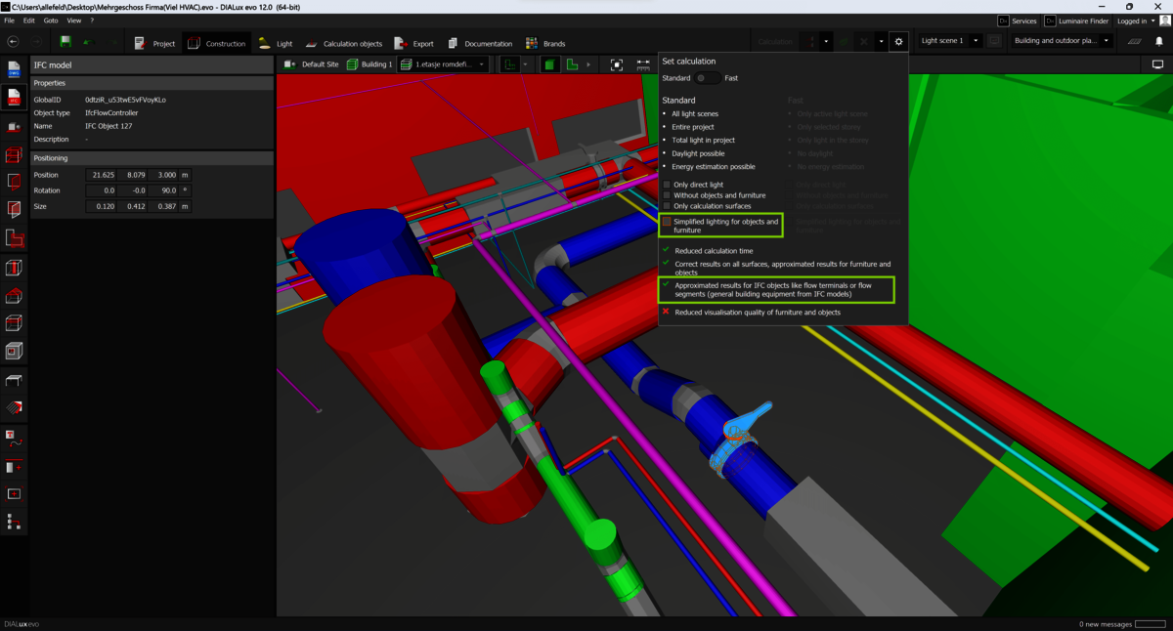Screen dimensions: 1173x631
Task: Open the Luminaire Finder
Action: tap(1079, 20)
